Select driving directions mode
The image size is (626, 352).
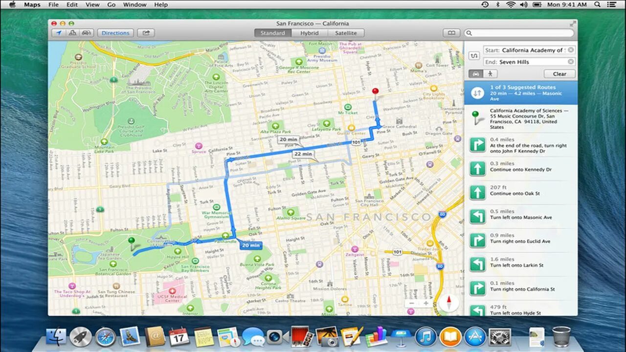[x=476, y=74]
